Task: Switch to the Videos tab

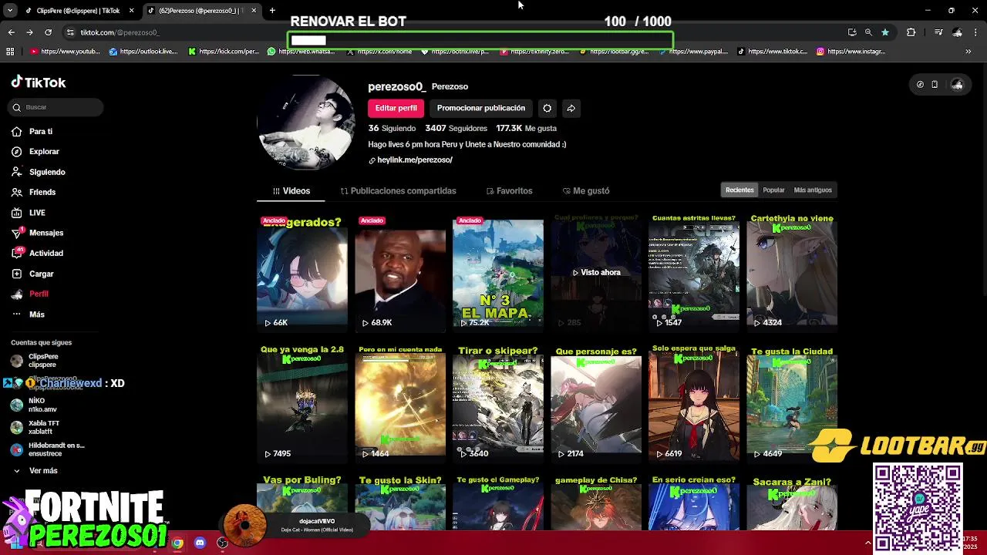Action: tap(291, 191)
